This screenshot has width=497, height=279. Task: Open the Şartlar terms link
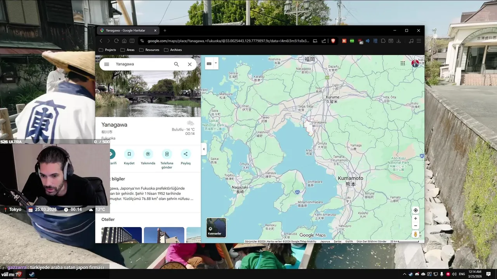pos(338,241)
